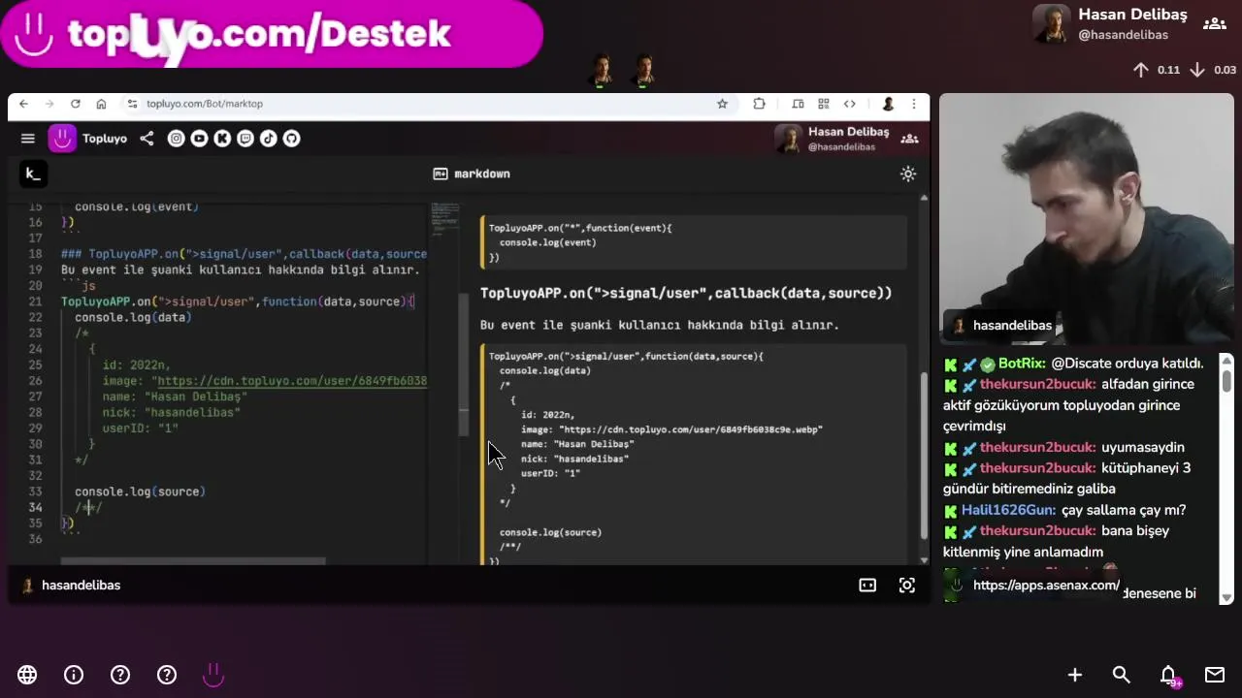Click the friends icon in the inner page header

tap(909, 139)
